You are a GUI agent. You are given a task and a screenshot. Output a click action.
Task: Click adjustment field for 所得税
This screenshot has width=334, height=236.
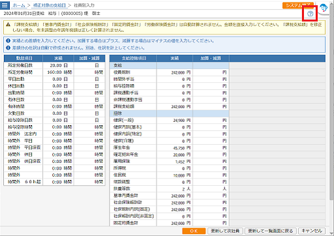[211, 168]
